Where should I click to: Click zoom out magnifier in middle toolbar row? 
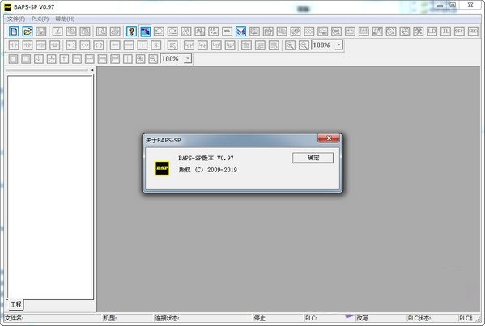click(x=304, y=45)
